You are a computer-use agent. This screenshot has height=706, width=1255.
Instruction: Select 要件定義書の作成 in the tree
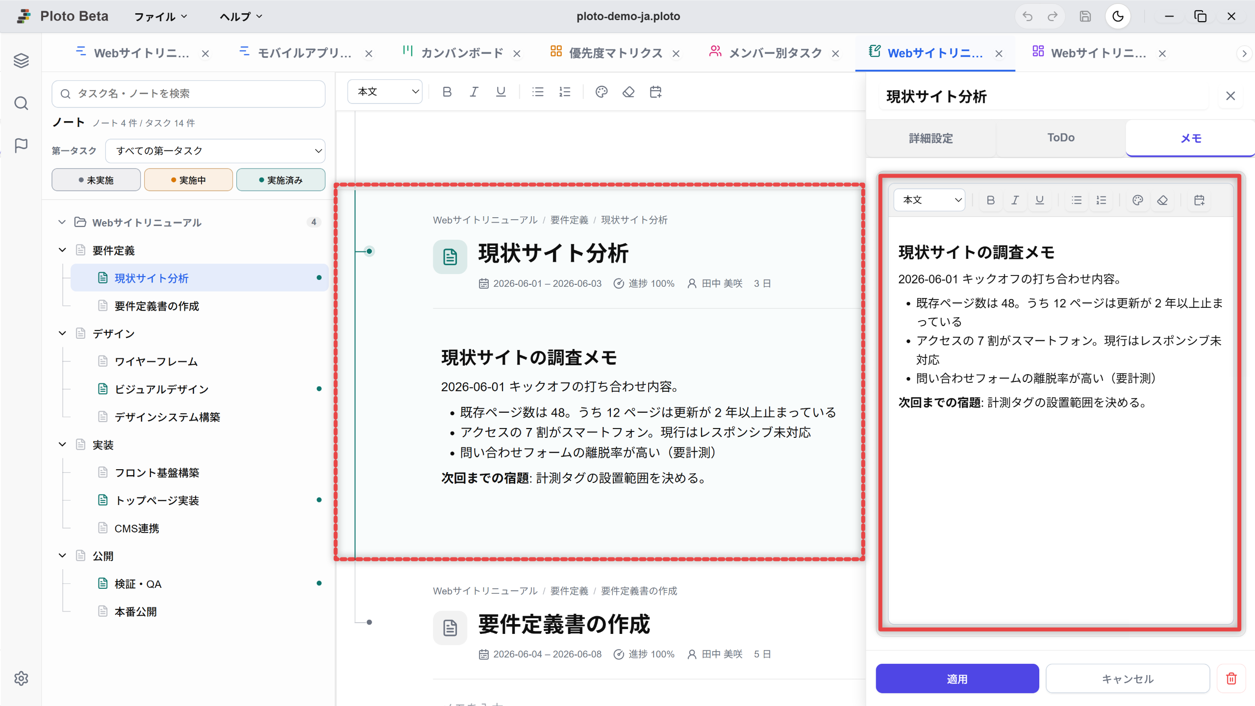(x=200, y=306)
